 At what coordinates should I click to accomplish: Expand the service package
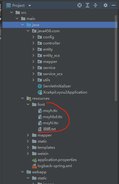click(x=33, y=67)
